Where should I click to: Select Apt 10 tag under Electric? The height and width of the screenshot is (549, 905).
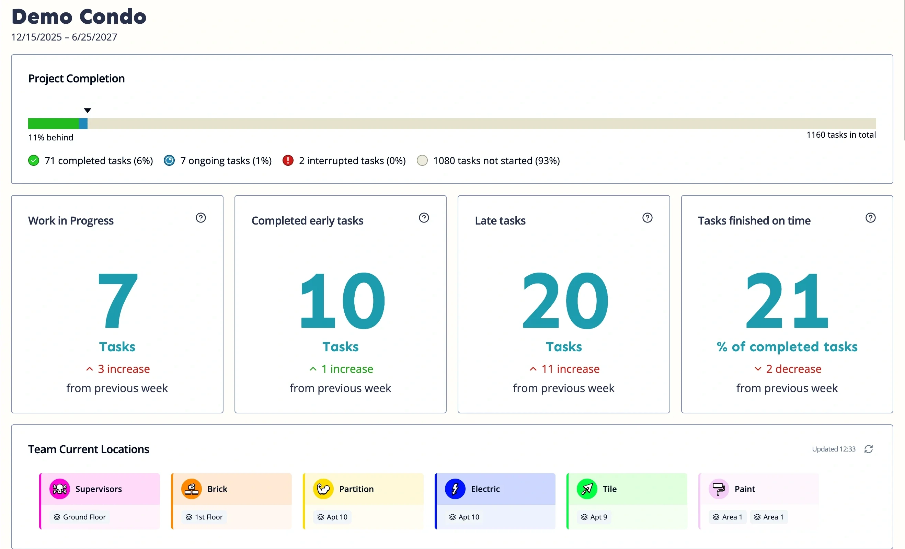point(464,517)
